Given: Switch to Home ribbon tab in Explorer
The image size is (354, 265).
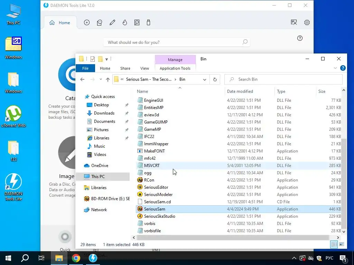Looking at the screenshot, I should [x=105, y=68].
